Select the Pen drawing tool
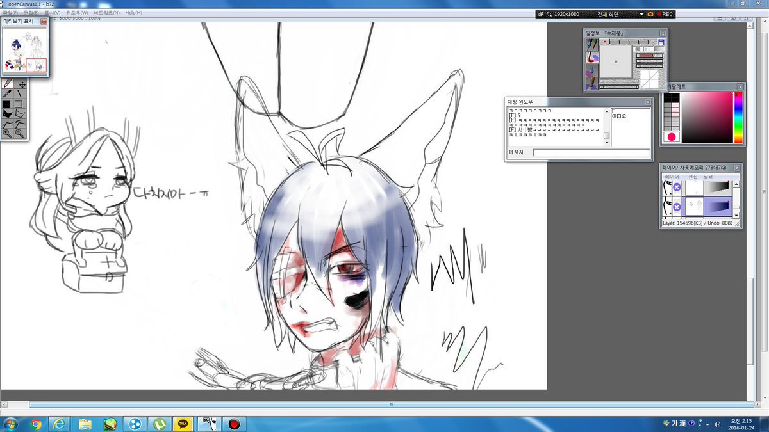 (8, 83)
